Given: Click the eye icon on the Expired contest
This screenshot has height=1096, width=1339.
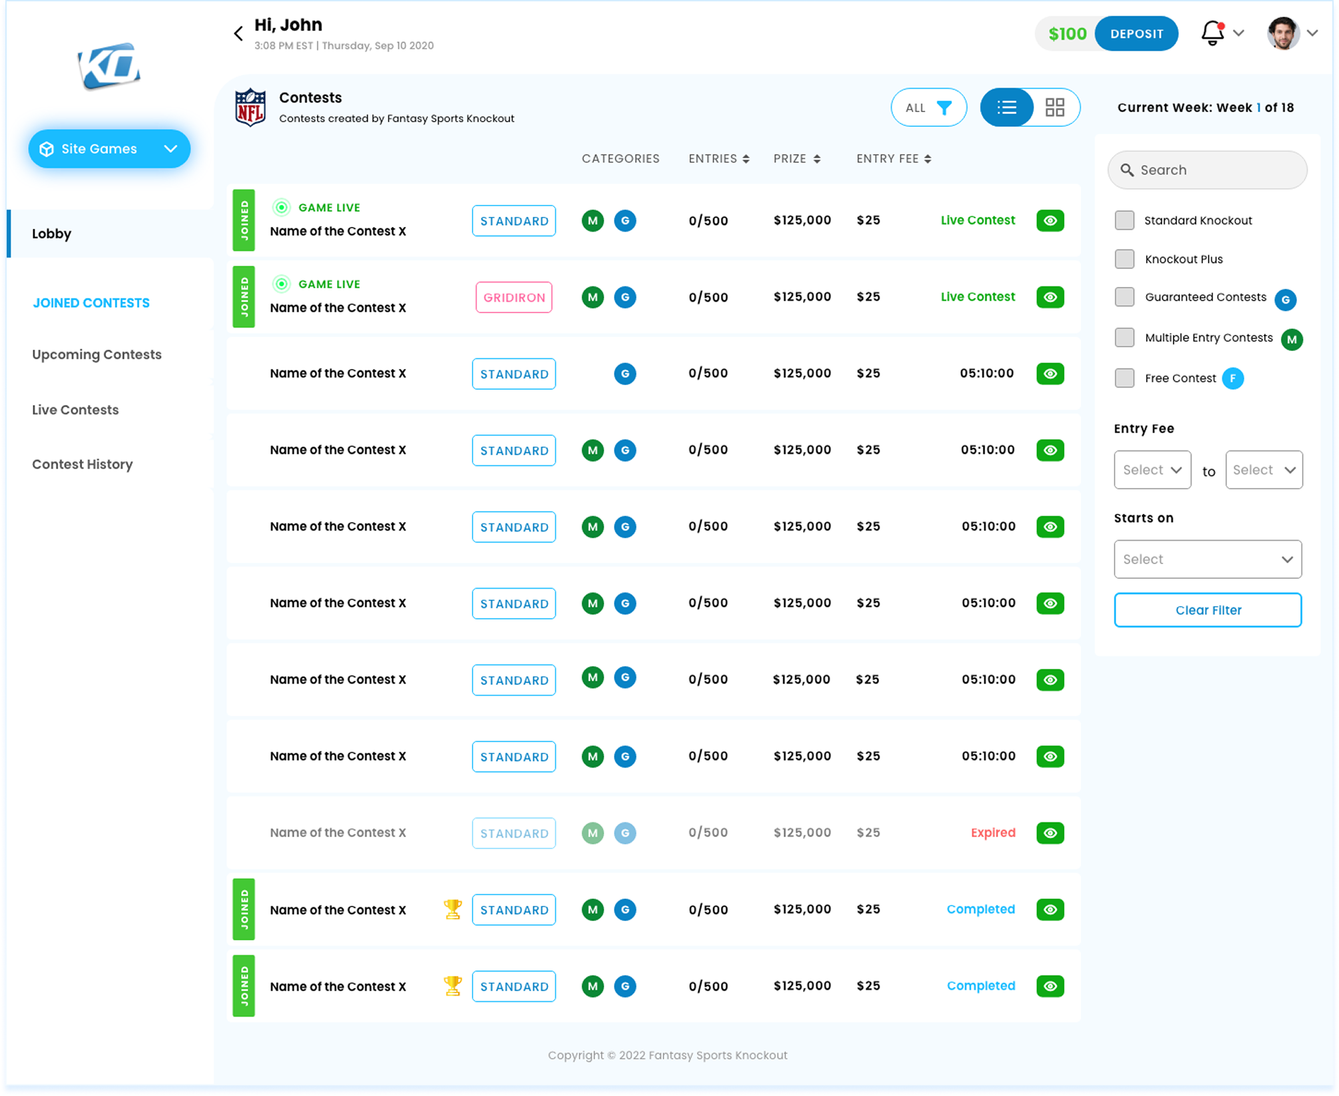Looking at the screenshot, I should pyautogui.click(x=1050, y=833).
